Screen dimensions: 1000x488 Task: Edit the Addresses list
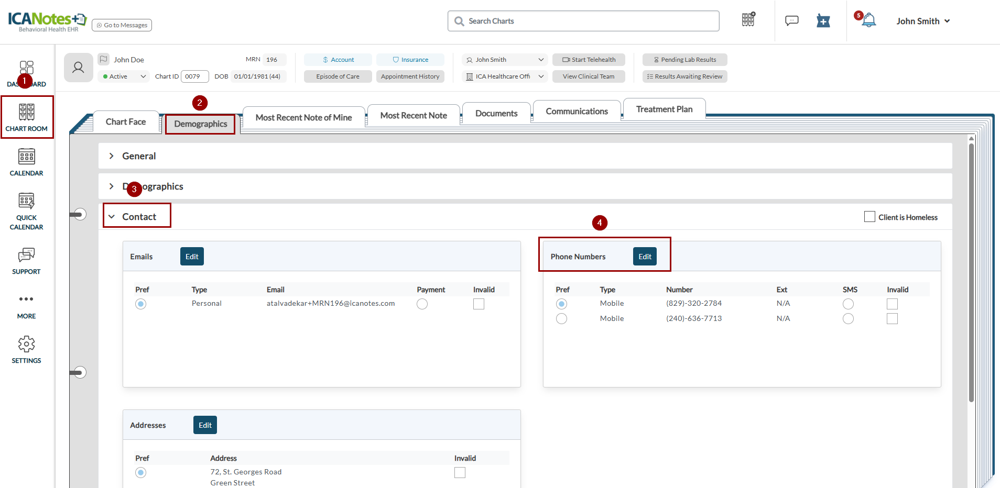click(205, 425)
